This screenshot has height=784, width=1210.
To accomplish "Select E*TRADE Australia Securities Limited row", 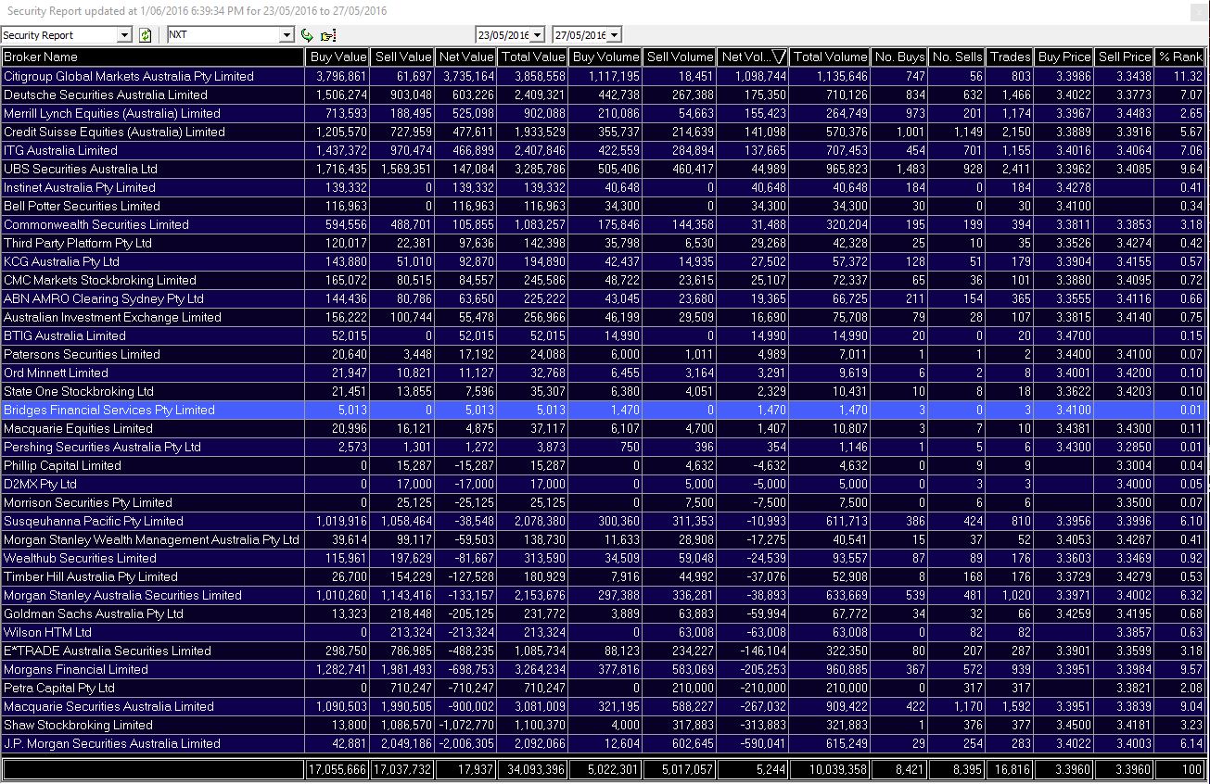I will [x=603, y=651].
